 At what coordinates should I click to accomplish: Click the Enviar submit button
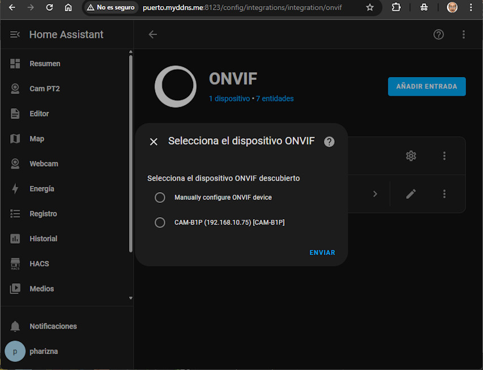pyautogui.click(x=322, y=253)
